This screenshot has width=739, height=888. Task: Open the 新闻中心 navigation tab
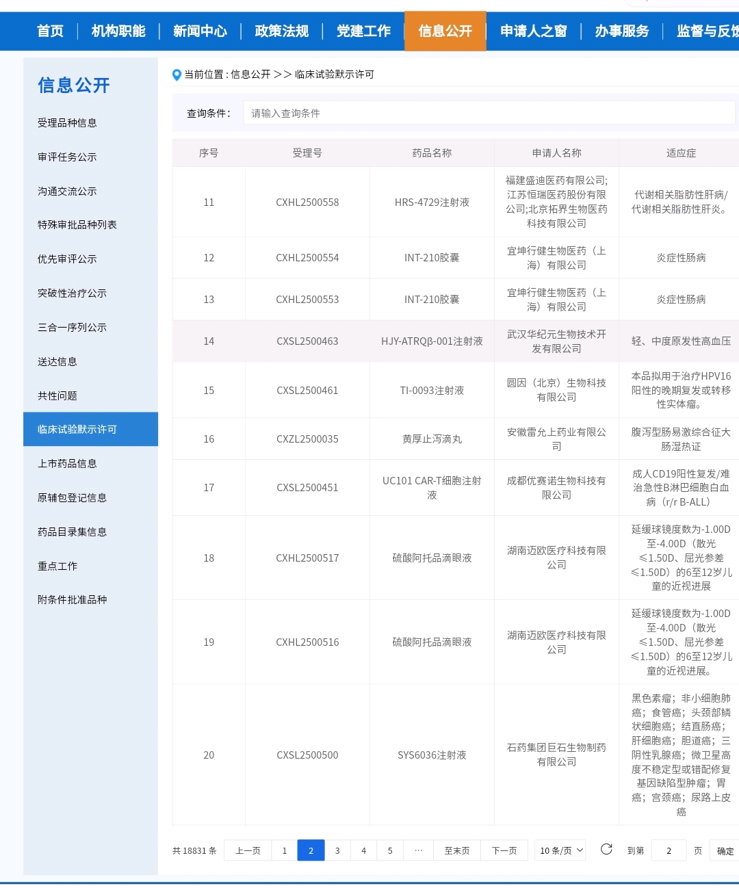coord(200,31)
